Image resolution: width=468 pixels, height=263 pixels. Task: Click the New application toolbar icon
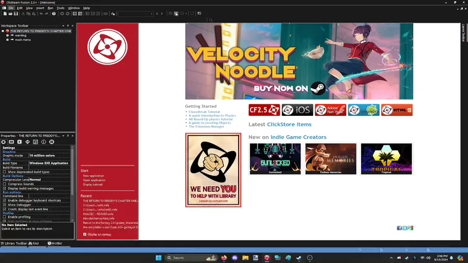[x=5, y=14]
